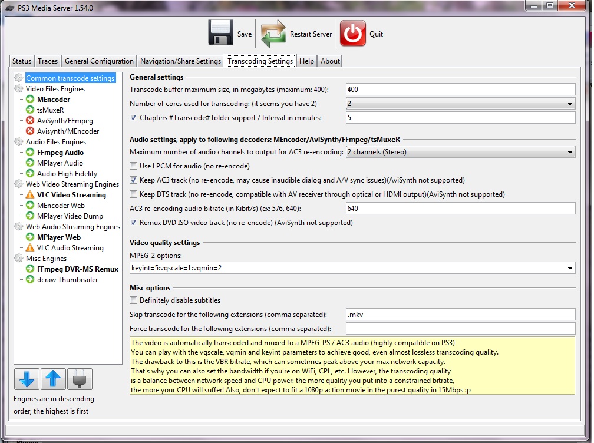Select AviSynth/FFmpeg engine in the tree
Screen dimensions: 594x443
pos(65,120)
